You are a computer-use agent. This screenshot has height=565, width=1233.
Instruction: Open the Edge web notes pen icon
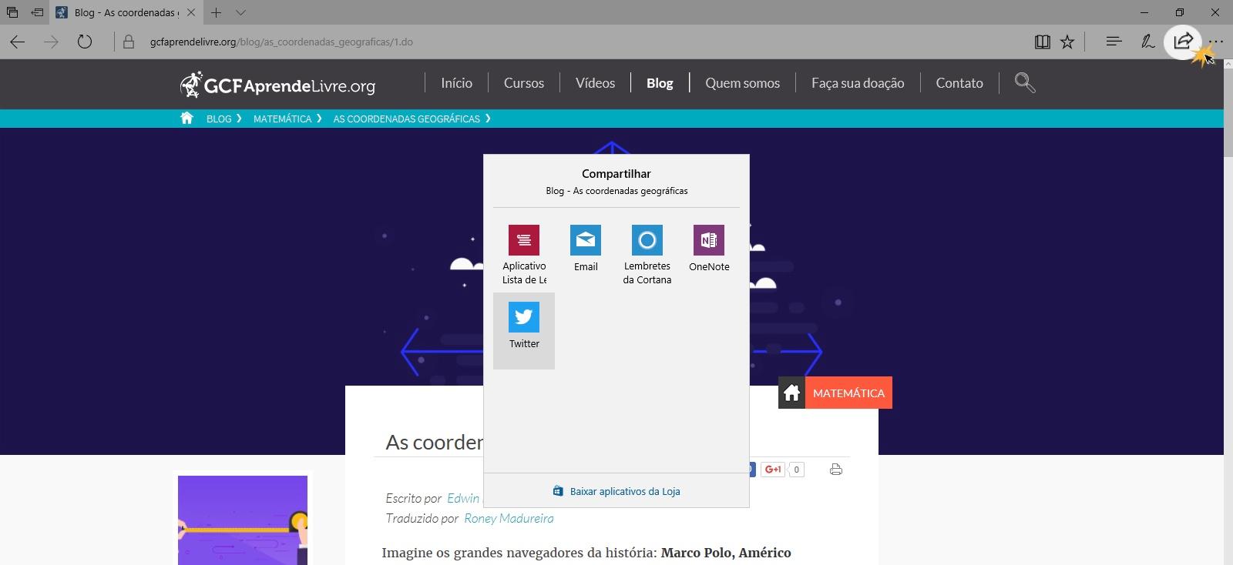pos(1148,42)
